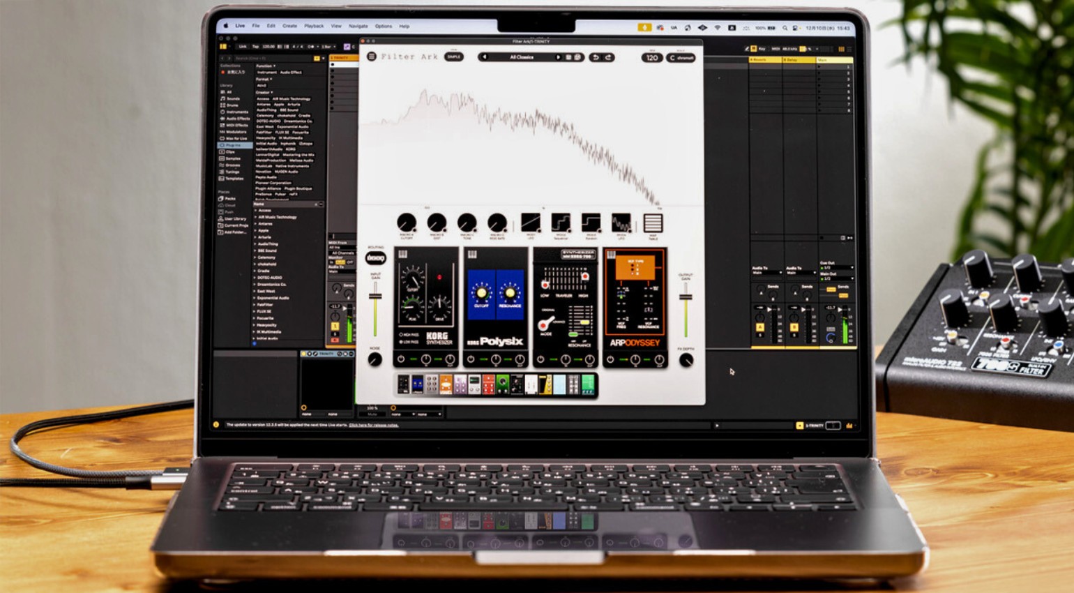Click the 120 BPM display button
The height and width of the screenshot is (593, 1074).
[652, 58]
